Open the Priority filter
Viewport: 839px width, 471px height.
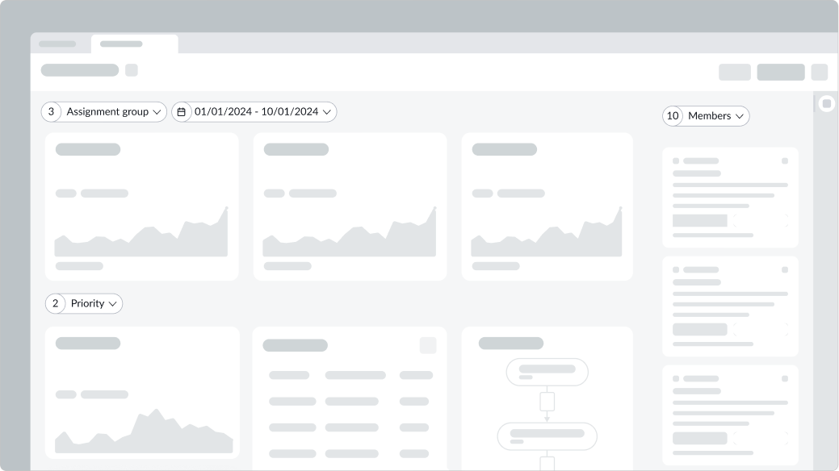tap(84, 303)
